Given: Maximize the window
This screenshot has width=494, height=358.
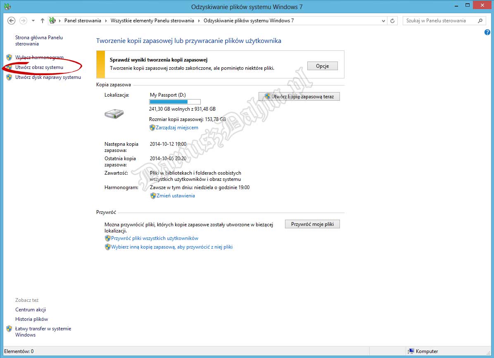Looking at the screenshot, I should point(468,5).
